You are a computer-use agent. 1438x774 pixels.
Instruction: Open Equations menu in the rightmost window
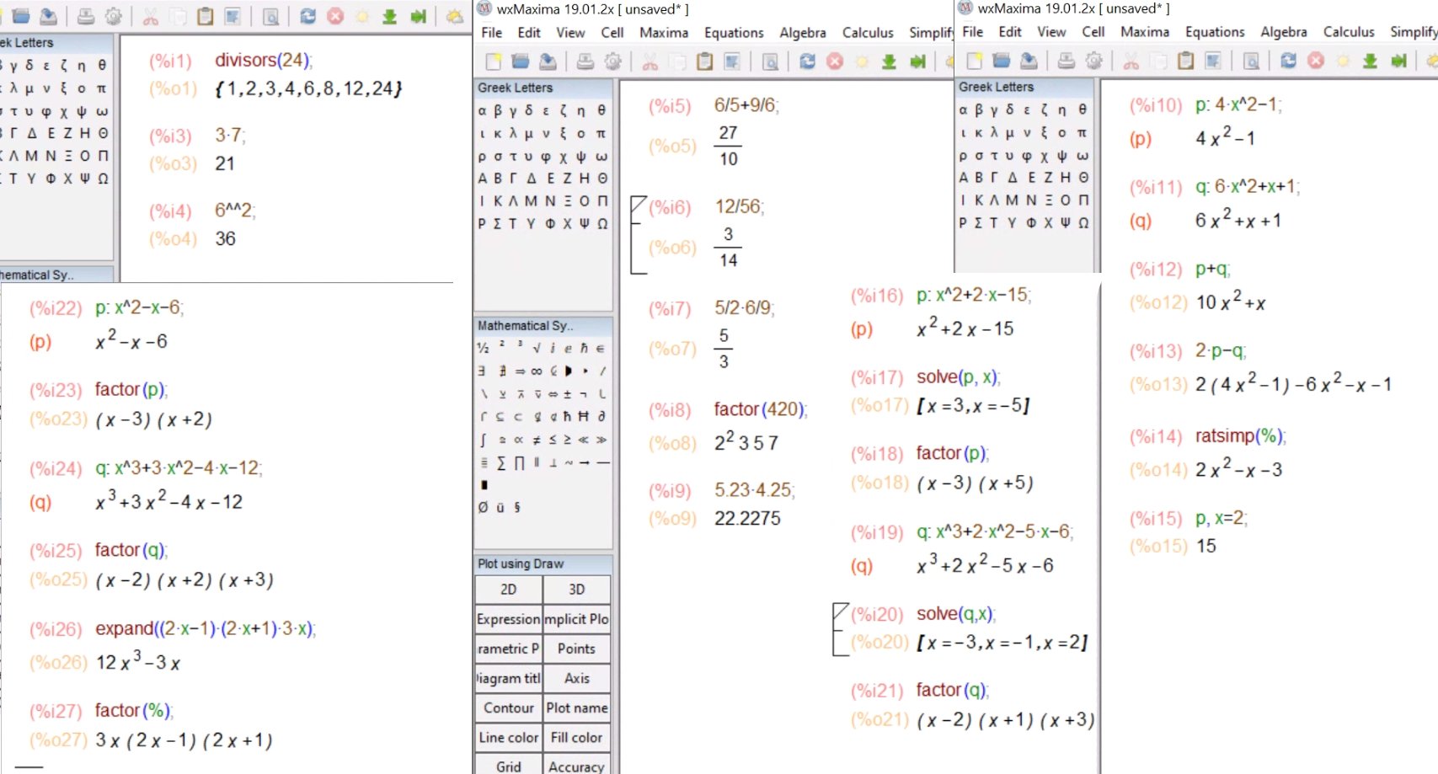tap(1214, 32)
